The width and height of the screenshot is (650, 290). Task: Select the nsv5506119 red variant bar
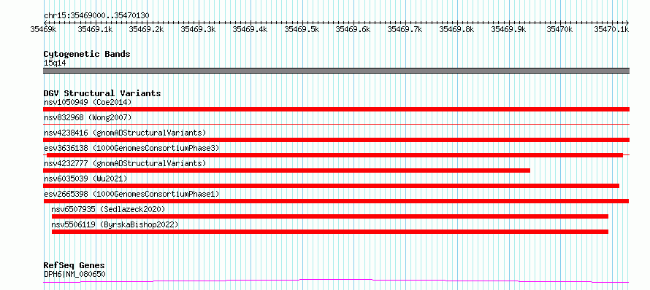coord(330,232)
